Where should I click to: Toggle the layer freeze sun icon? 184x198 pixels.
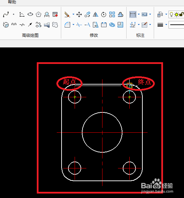click(176, 14)
